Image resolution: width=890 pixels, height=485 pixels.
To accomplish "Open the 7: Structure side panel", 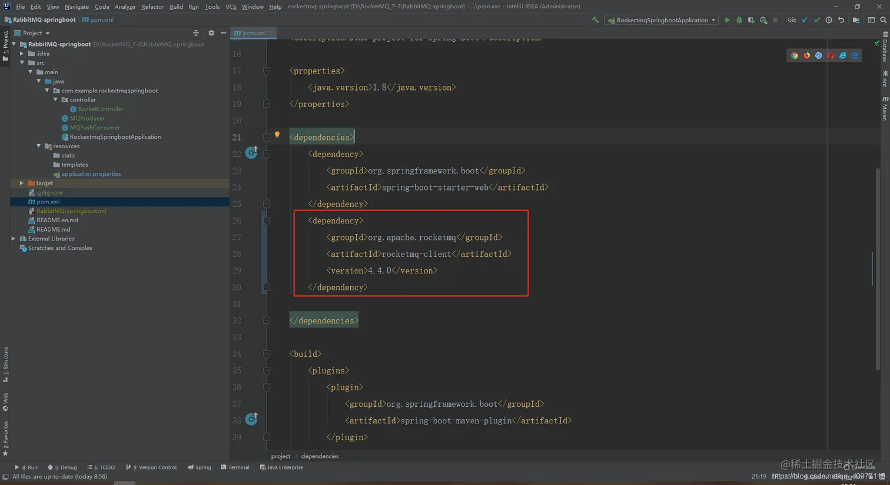I will point(5,364).
